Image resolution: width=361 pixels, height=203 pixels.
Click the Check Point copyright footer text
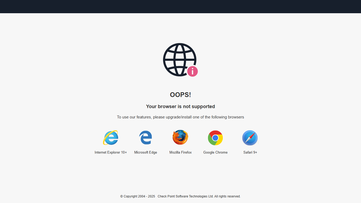coord(181,196)
